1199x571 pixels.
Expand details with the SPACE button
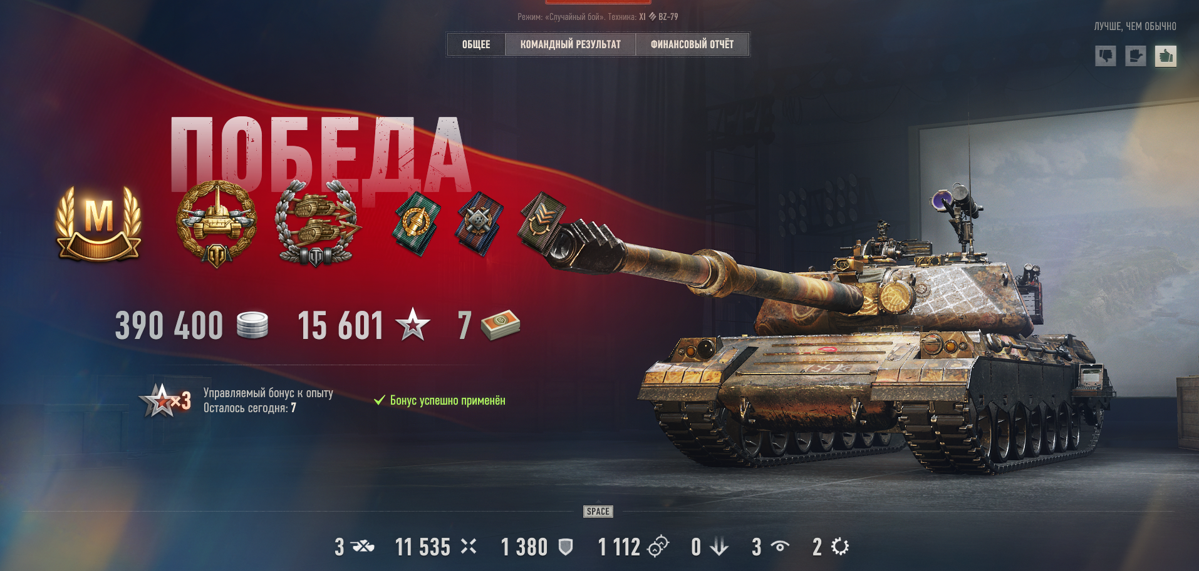pyautogui.click(x=598, y=512)
